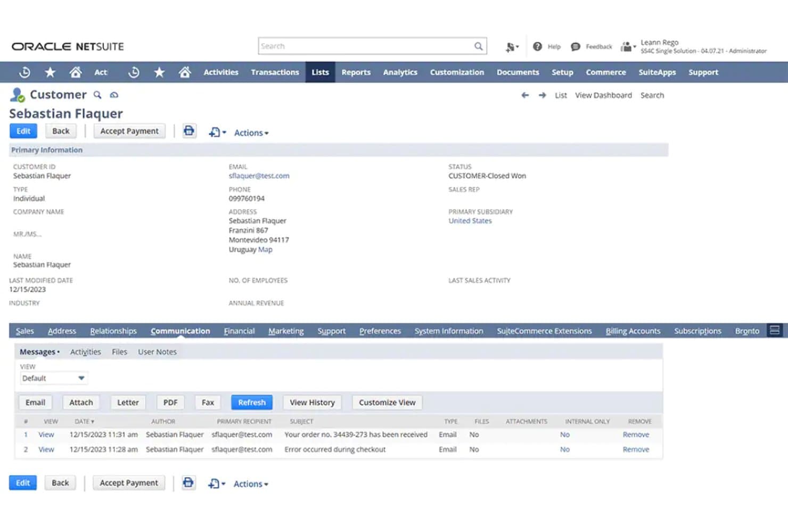Open the Map link after Uruguay
This screenshot has width=788, height=525.
[265, 249]
